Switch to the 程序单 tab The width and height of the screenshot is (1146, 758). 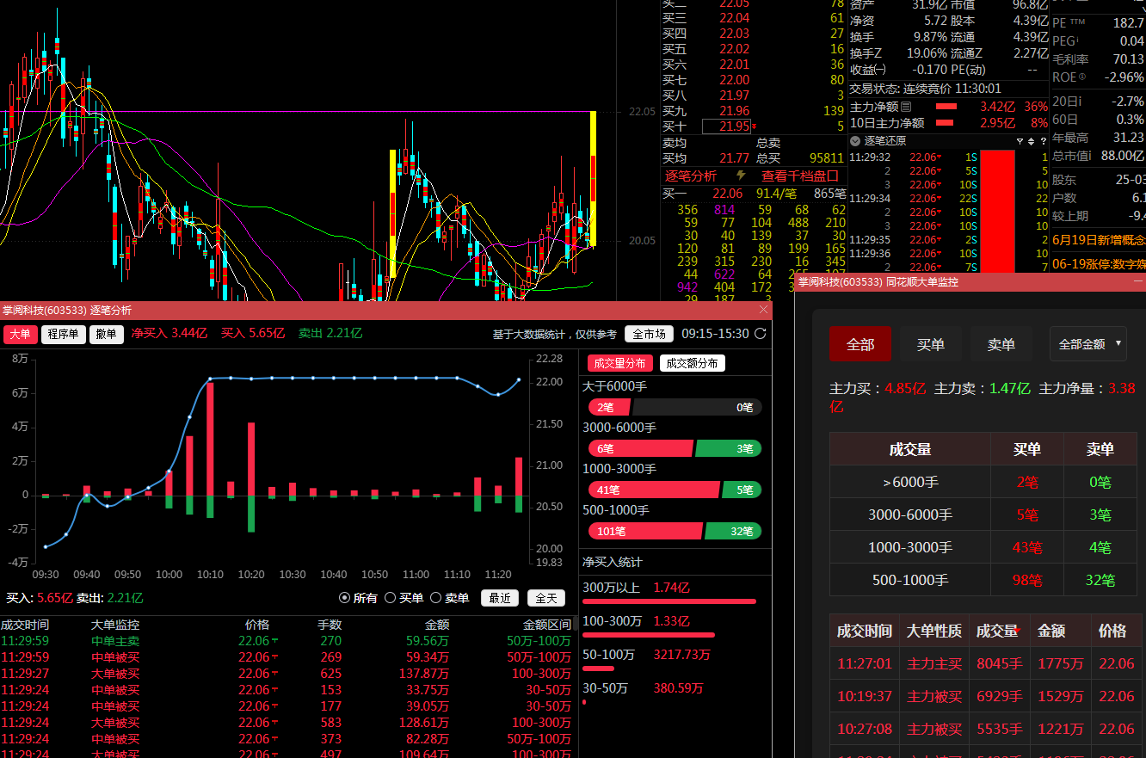click(64, 334)
